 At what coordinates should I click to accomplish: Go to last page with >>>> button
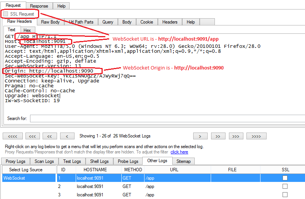click(x=256, y=136)
